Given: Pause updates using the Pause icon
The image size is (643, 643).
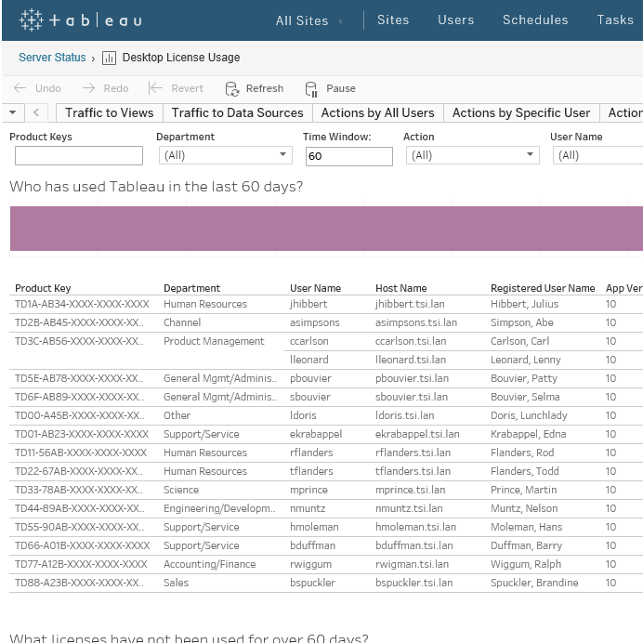Looking at the screenshot, I should 311,89.
